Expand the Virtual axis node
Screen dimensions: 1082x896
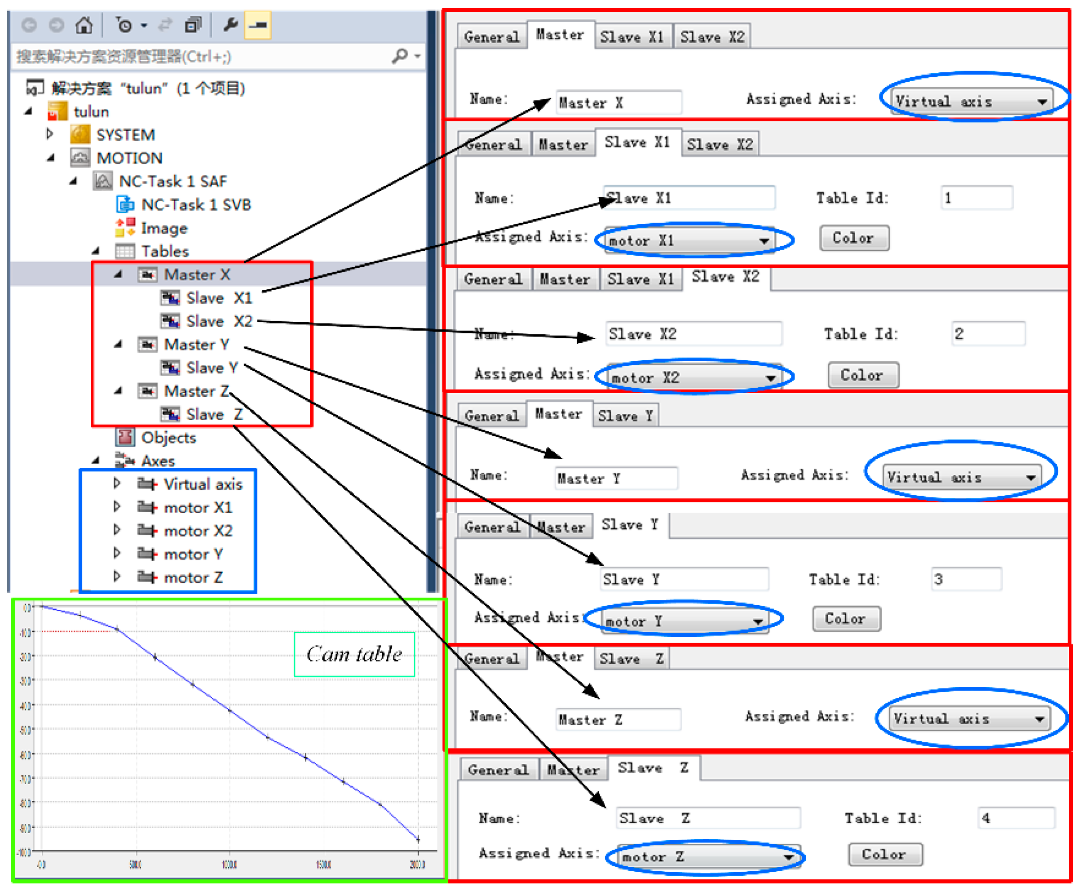pos(117,483)
